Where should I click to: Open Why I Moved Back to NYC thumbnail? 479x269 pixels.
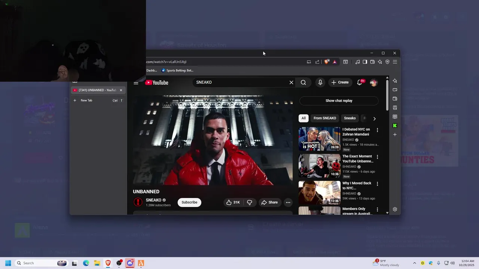pos(319,192)
